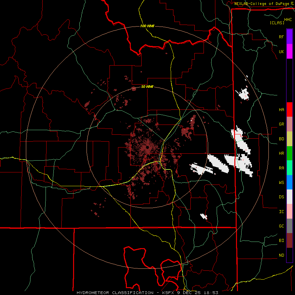
Task: Click the KSFX radar site center point
Action: coord(147,147)
